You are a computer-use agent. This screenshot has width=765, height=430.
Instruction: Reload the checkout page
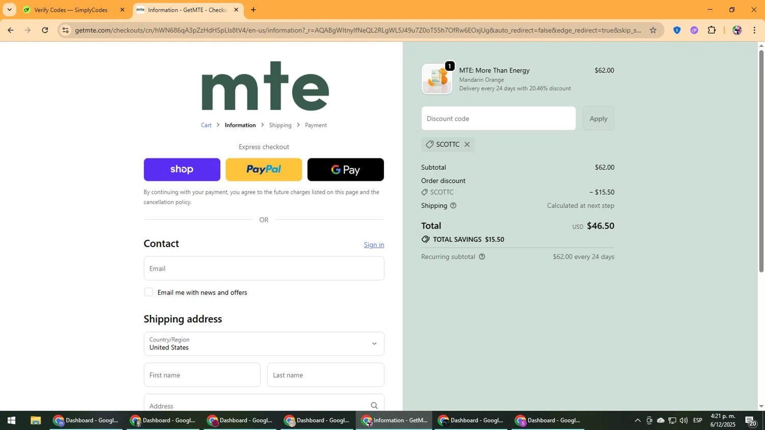tap(45, 30)
